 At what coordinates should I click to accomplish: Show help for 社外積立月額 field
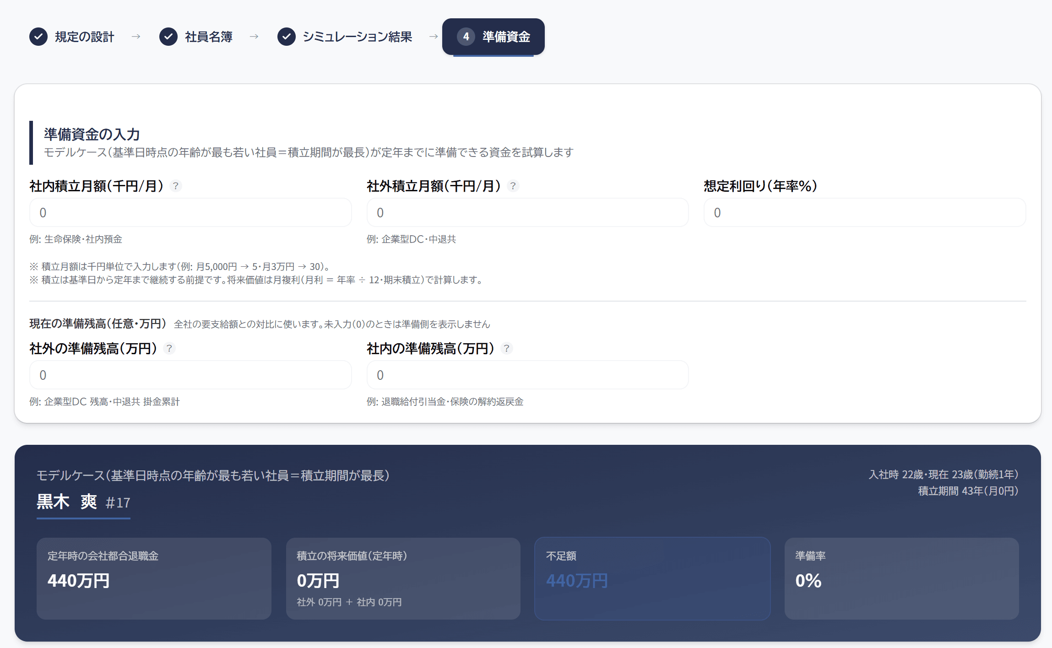click(513, 186)
